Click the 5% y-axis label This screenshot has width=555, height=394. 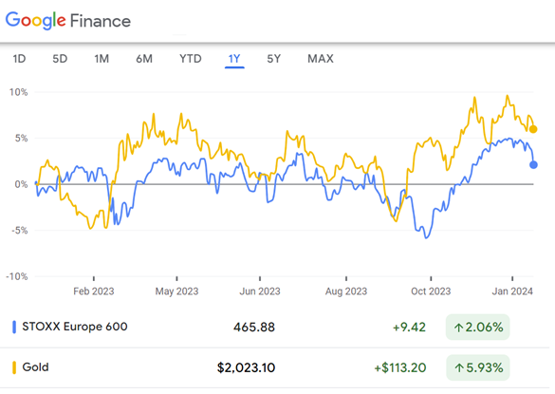pyautogui.click(x=21, y=139)
